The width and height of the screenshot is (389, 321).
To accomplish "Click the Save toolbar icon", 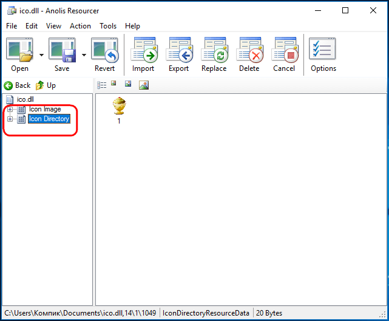I will click(62, 50).
